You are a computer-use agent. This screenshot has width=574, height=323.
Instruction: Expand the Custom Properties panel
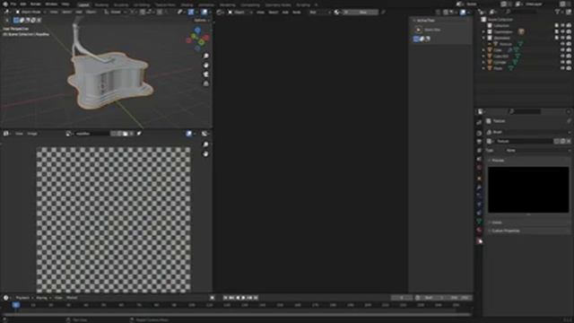505,231
